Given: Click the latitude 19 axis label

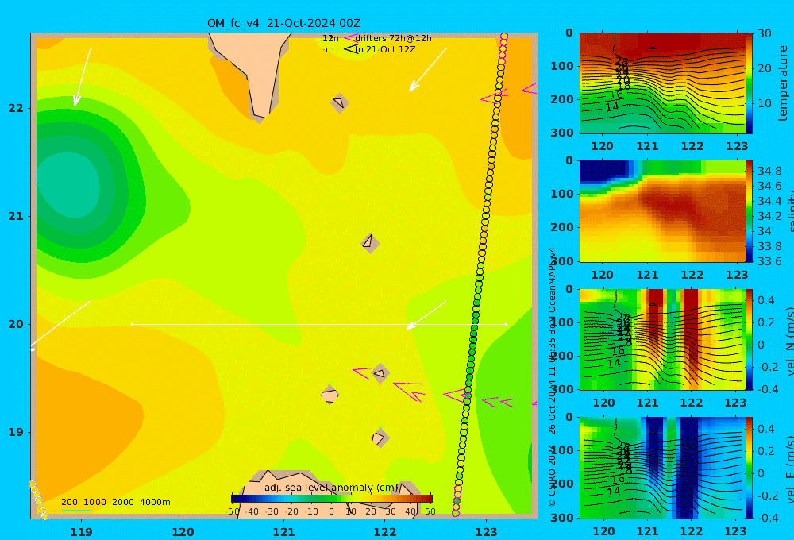Looking at the screenshot, I should 16,432.
